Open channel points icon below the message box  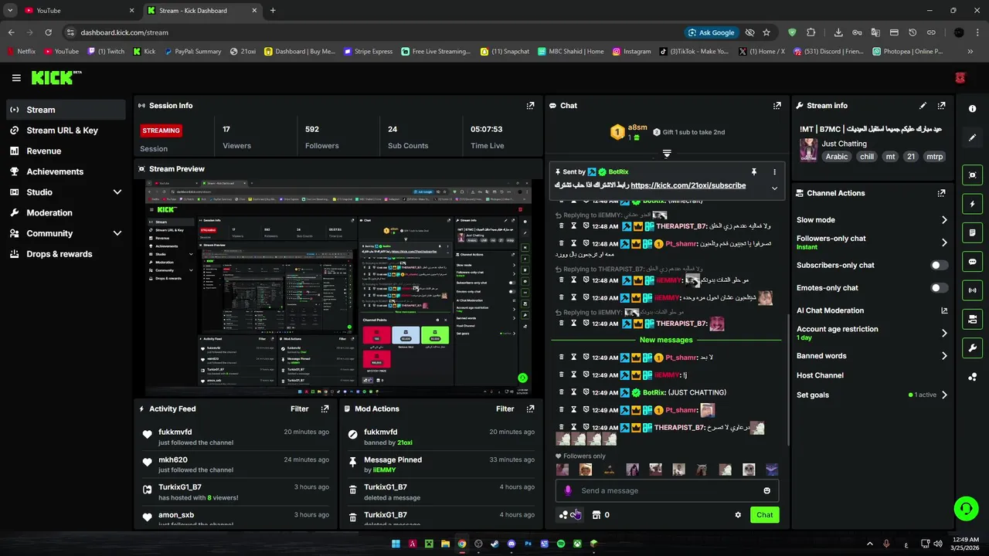(x=564, y=515)
